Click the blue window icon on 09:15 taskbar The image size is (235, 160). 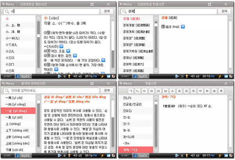[x=226, y=76]
